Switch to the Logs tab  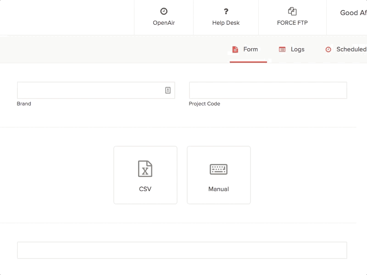pyautogui.click(x=292, y=49)
